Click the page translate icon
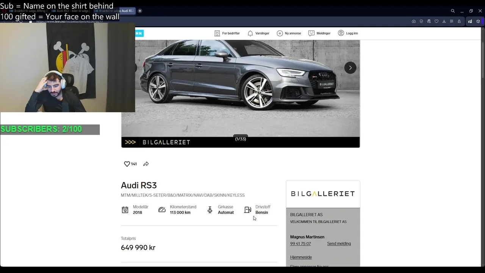Image resolution: width=485 pixels, height=273 pixels. (429, 21)
